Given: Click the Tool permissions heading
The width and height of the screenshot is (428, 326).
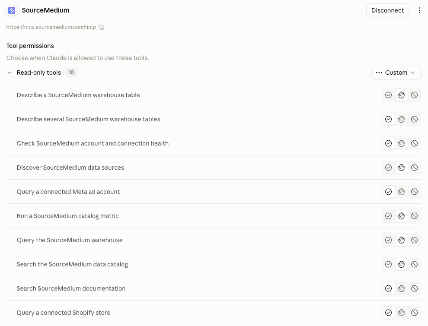Looking at the screenshot, I should [x=30, y=46].
